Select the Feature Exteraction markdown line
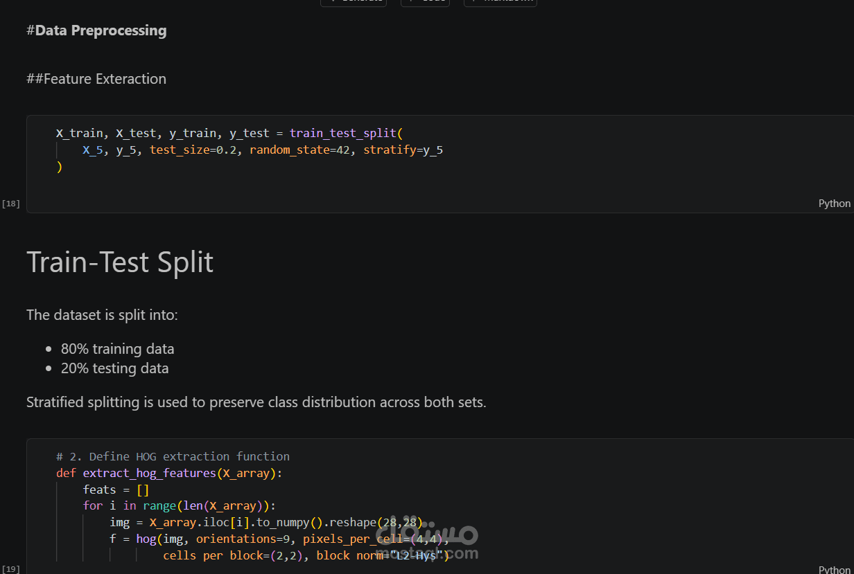The width and height of the screenshot is (854, 574). pos(96,79)
